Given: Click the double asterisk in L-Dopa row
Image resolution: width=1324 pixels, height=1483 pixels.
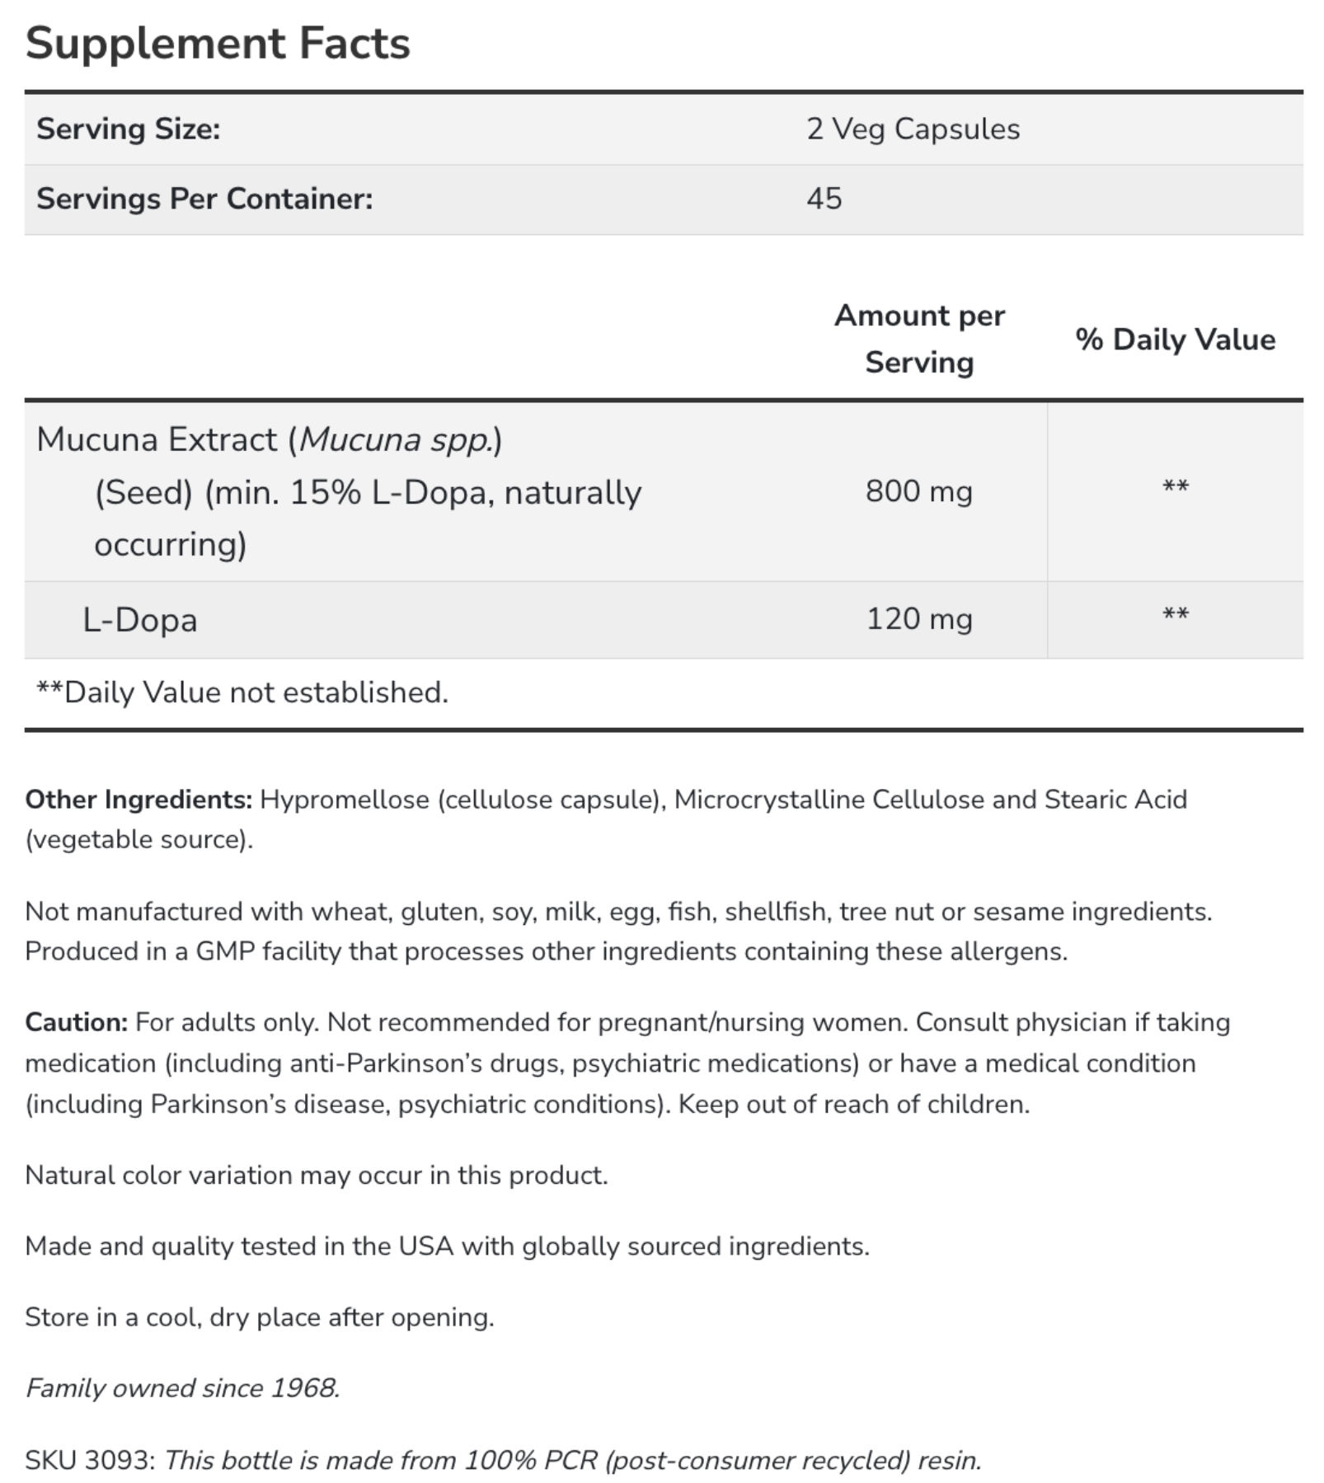Looking at the screenshot, I should point(1175,614).
